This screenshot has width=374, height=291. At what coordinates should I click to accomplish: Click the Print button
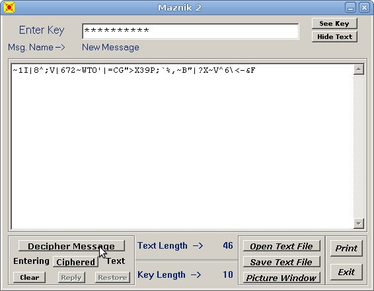click(346, 248)
